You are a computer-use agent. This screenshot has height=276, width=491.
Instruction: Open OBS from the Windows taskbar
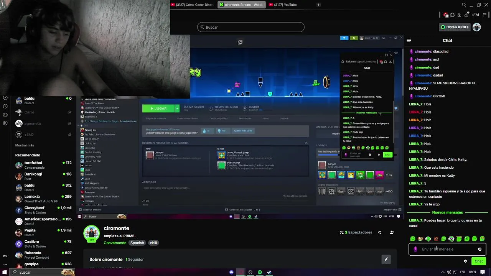[250, 272]
